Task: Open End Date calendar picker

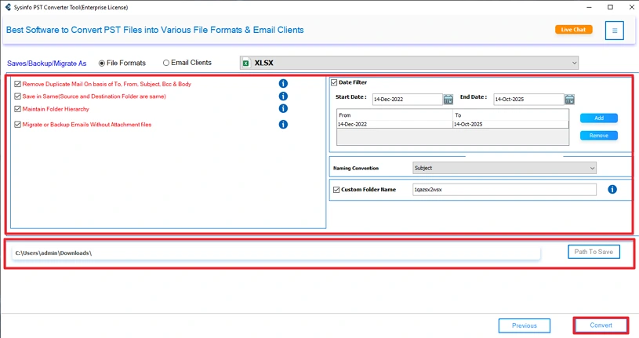Action: coord(569,99)
